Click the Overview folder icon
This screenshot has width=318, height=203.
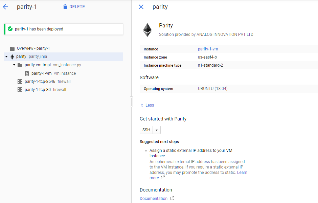point(12,48)
